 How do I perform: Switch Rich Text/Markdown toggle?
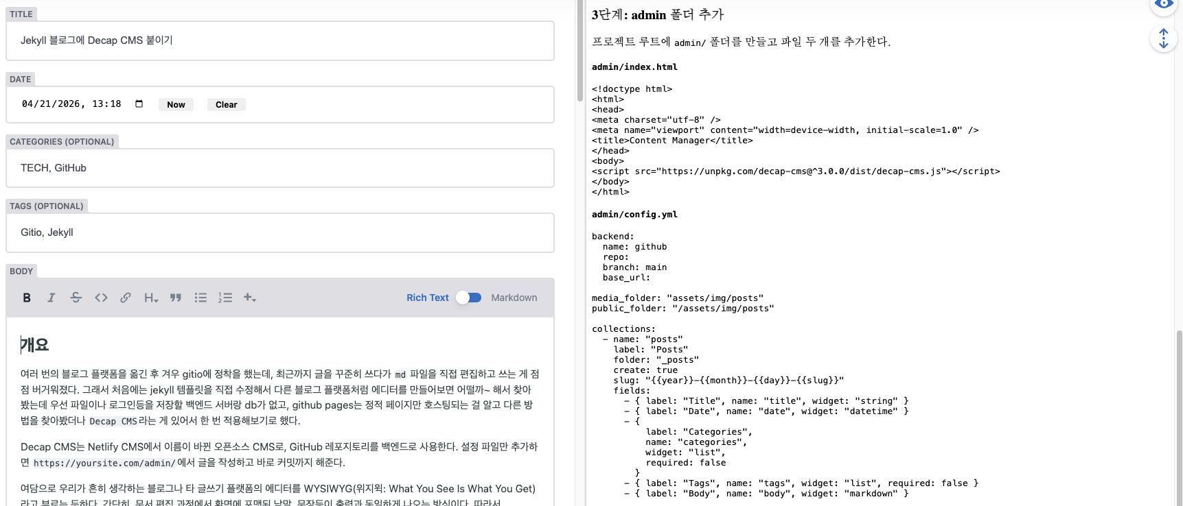coord(469,298)
